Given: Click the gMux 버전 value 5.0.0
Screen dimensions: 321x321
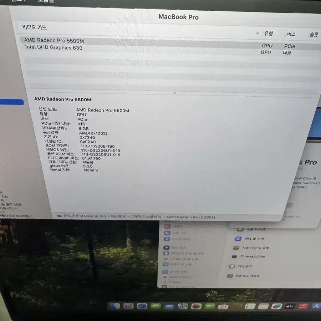Looking at the screenshot, I should click(x=88, y=166).
